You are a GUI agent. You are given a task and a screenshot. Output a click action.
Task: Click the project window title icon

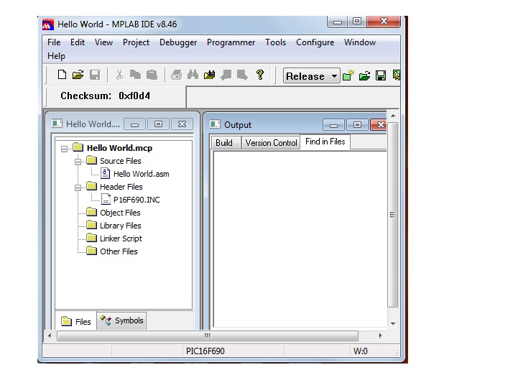pos(57,124)
